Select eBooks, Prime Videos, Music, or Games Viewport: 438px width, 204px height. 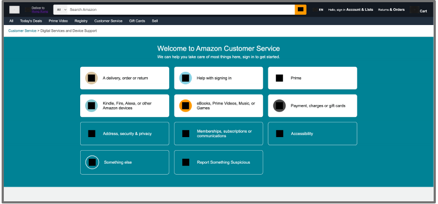218,106
